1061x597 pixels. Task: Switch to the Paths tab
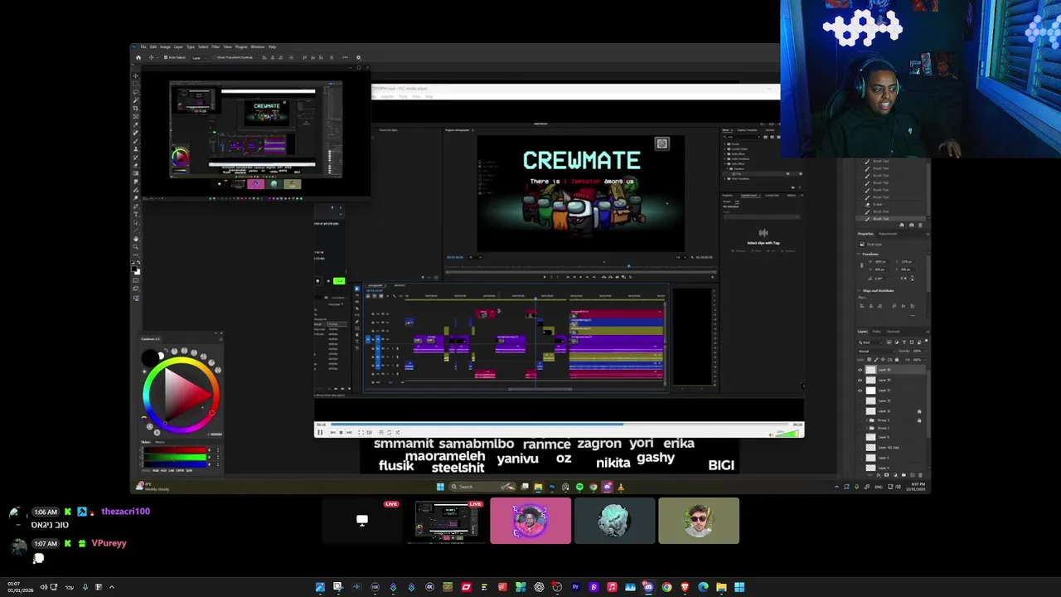pyautogui.click(x=877, y=332)
